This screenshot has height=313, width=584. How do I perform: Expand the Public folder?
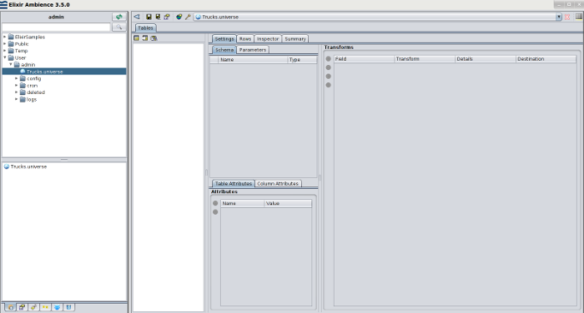5,43
